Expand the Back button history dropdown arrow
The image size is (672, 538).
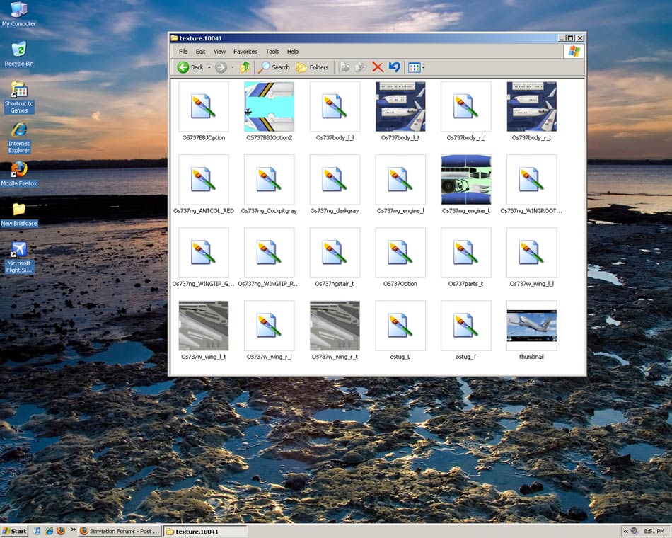click(x=209, y=68)
